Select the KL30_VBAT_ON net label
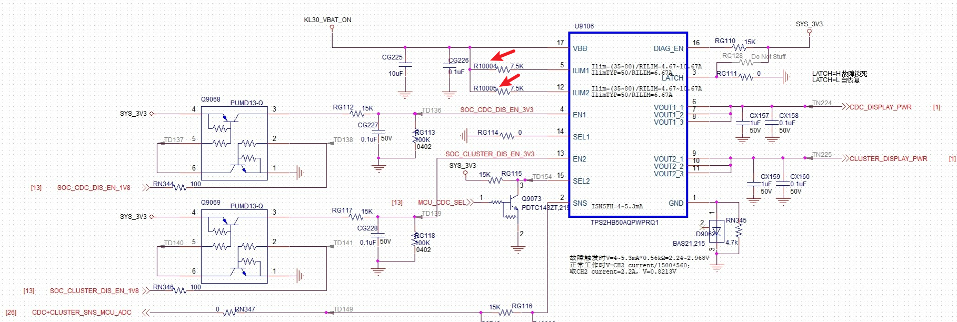The image size is (957, 322). point(327,20)
